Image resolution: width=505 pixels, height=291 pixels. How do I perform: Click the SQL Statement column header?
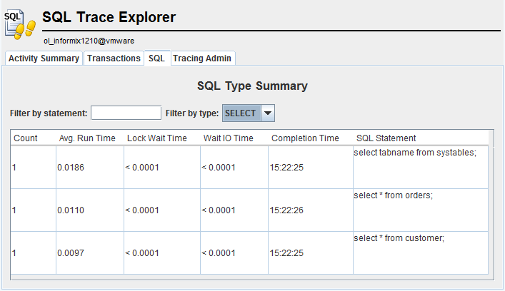pyautogui.click(x=386, y=138)
